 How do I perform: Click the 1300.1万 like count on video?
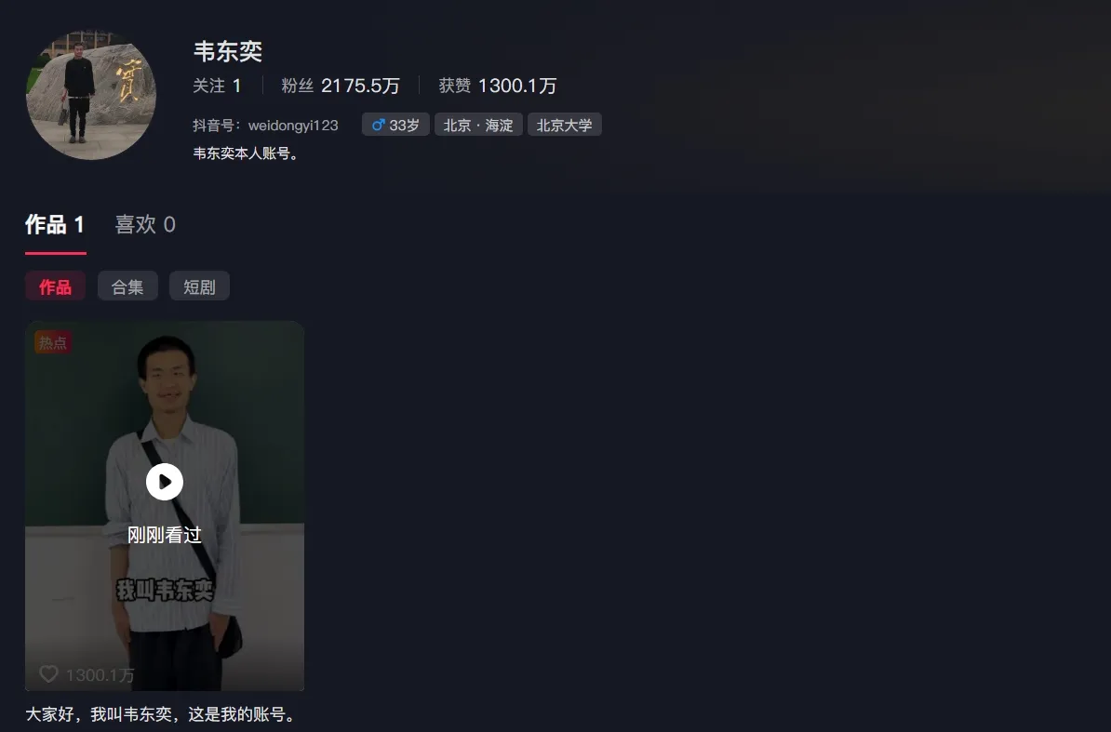(x=100, y=674)
